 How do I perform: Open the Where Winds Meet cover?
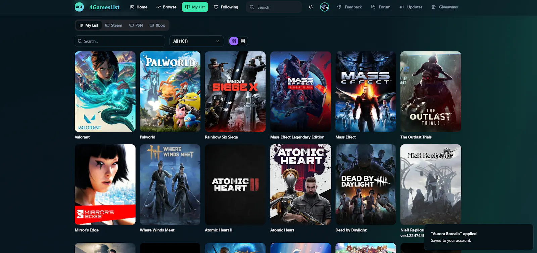point(170,184)
